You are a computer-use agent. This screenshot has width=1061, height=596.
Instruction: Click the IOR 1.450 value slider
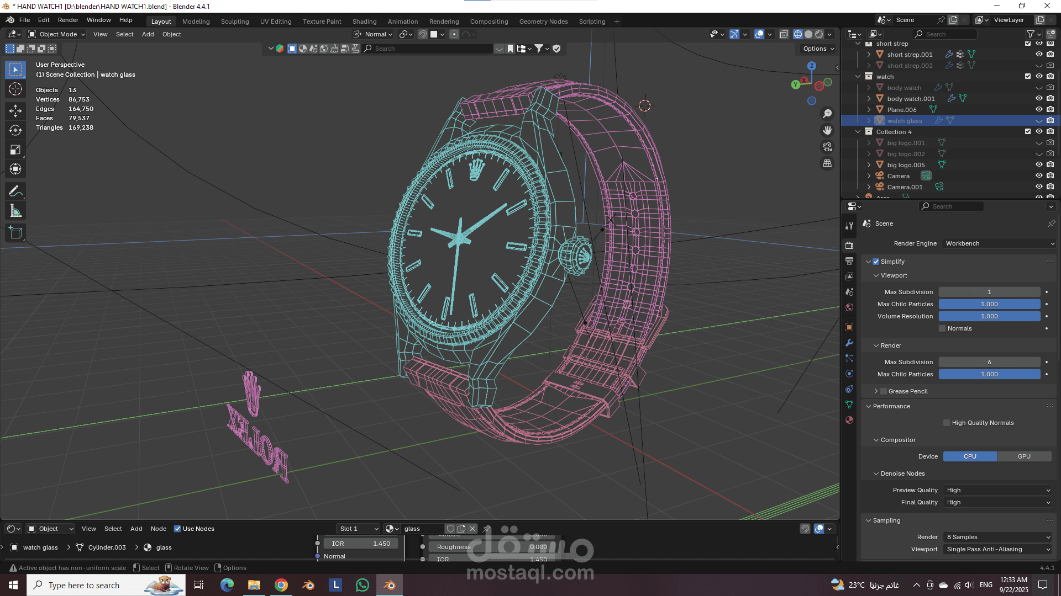(x=360, y=544)
